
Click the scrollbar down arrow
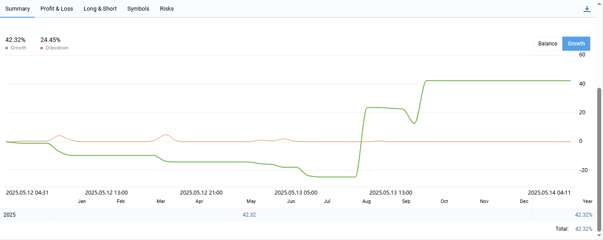[x=599, y=236]
